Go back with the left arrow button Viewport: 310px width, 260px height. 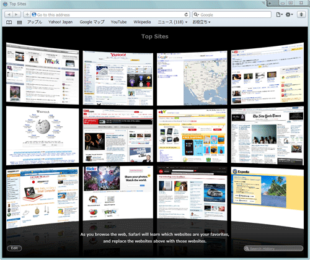coord(9,14)
